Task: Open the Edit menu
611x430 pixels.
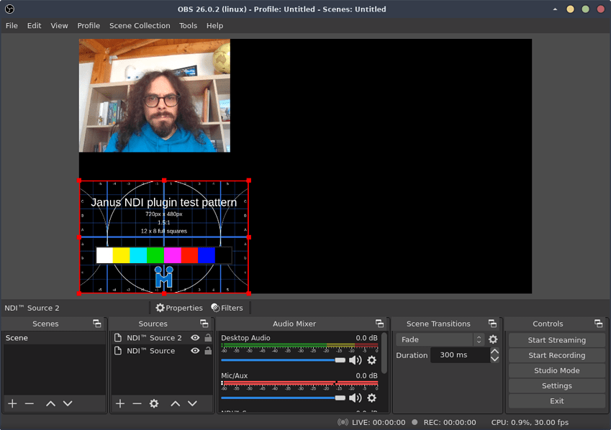Action: [x=35, y=26]
